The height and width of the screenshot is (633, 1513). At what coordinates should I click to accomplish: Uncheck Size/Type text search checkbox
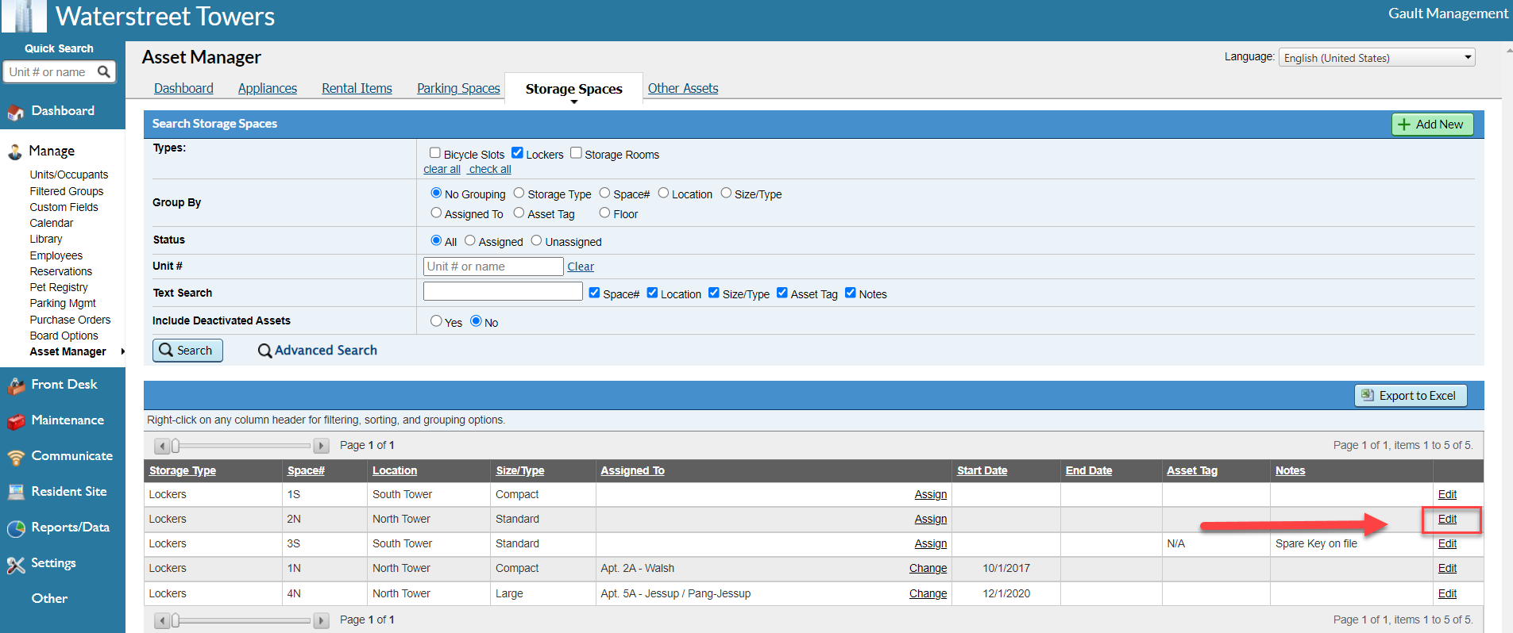(713, 293)
